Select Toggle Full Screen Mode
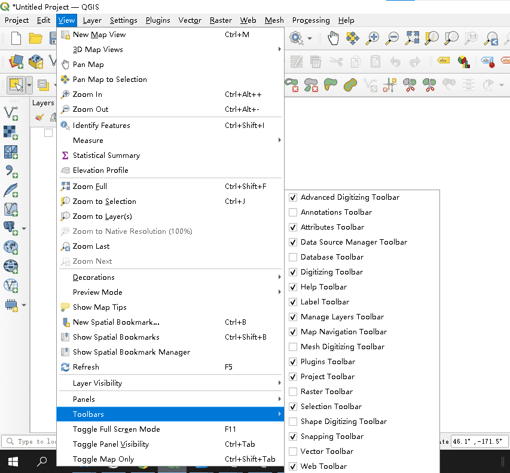510x473 pixels. [x=170, y=429]
